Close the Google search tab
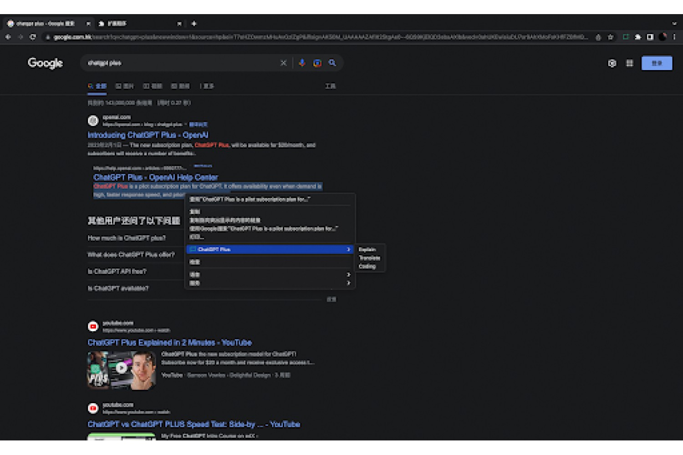The width and height of the screenshot is (683, 455). [88, 24]
